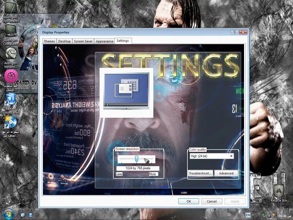Select the Settings tab
This screenshot has width=293, height=220.
(x=123, y=41)
